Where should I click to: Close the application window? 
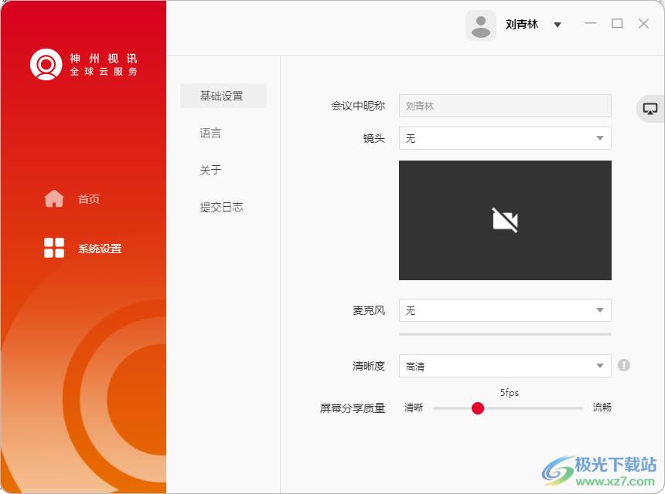click(x=643, y=23)
